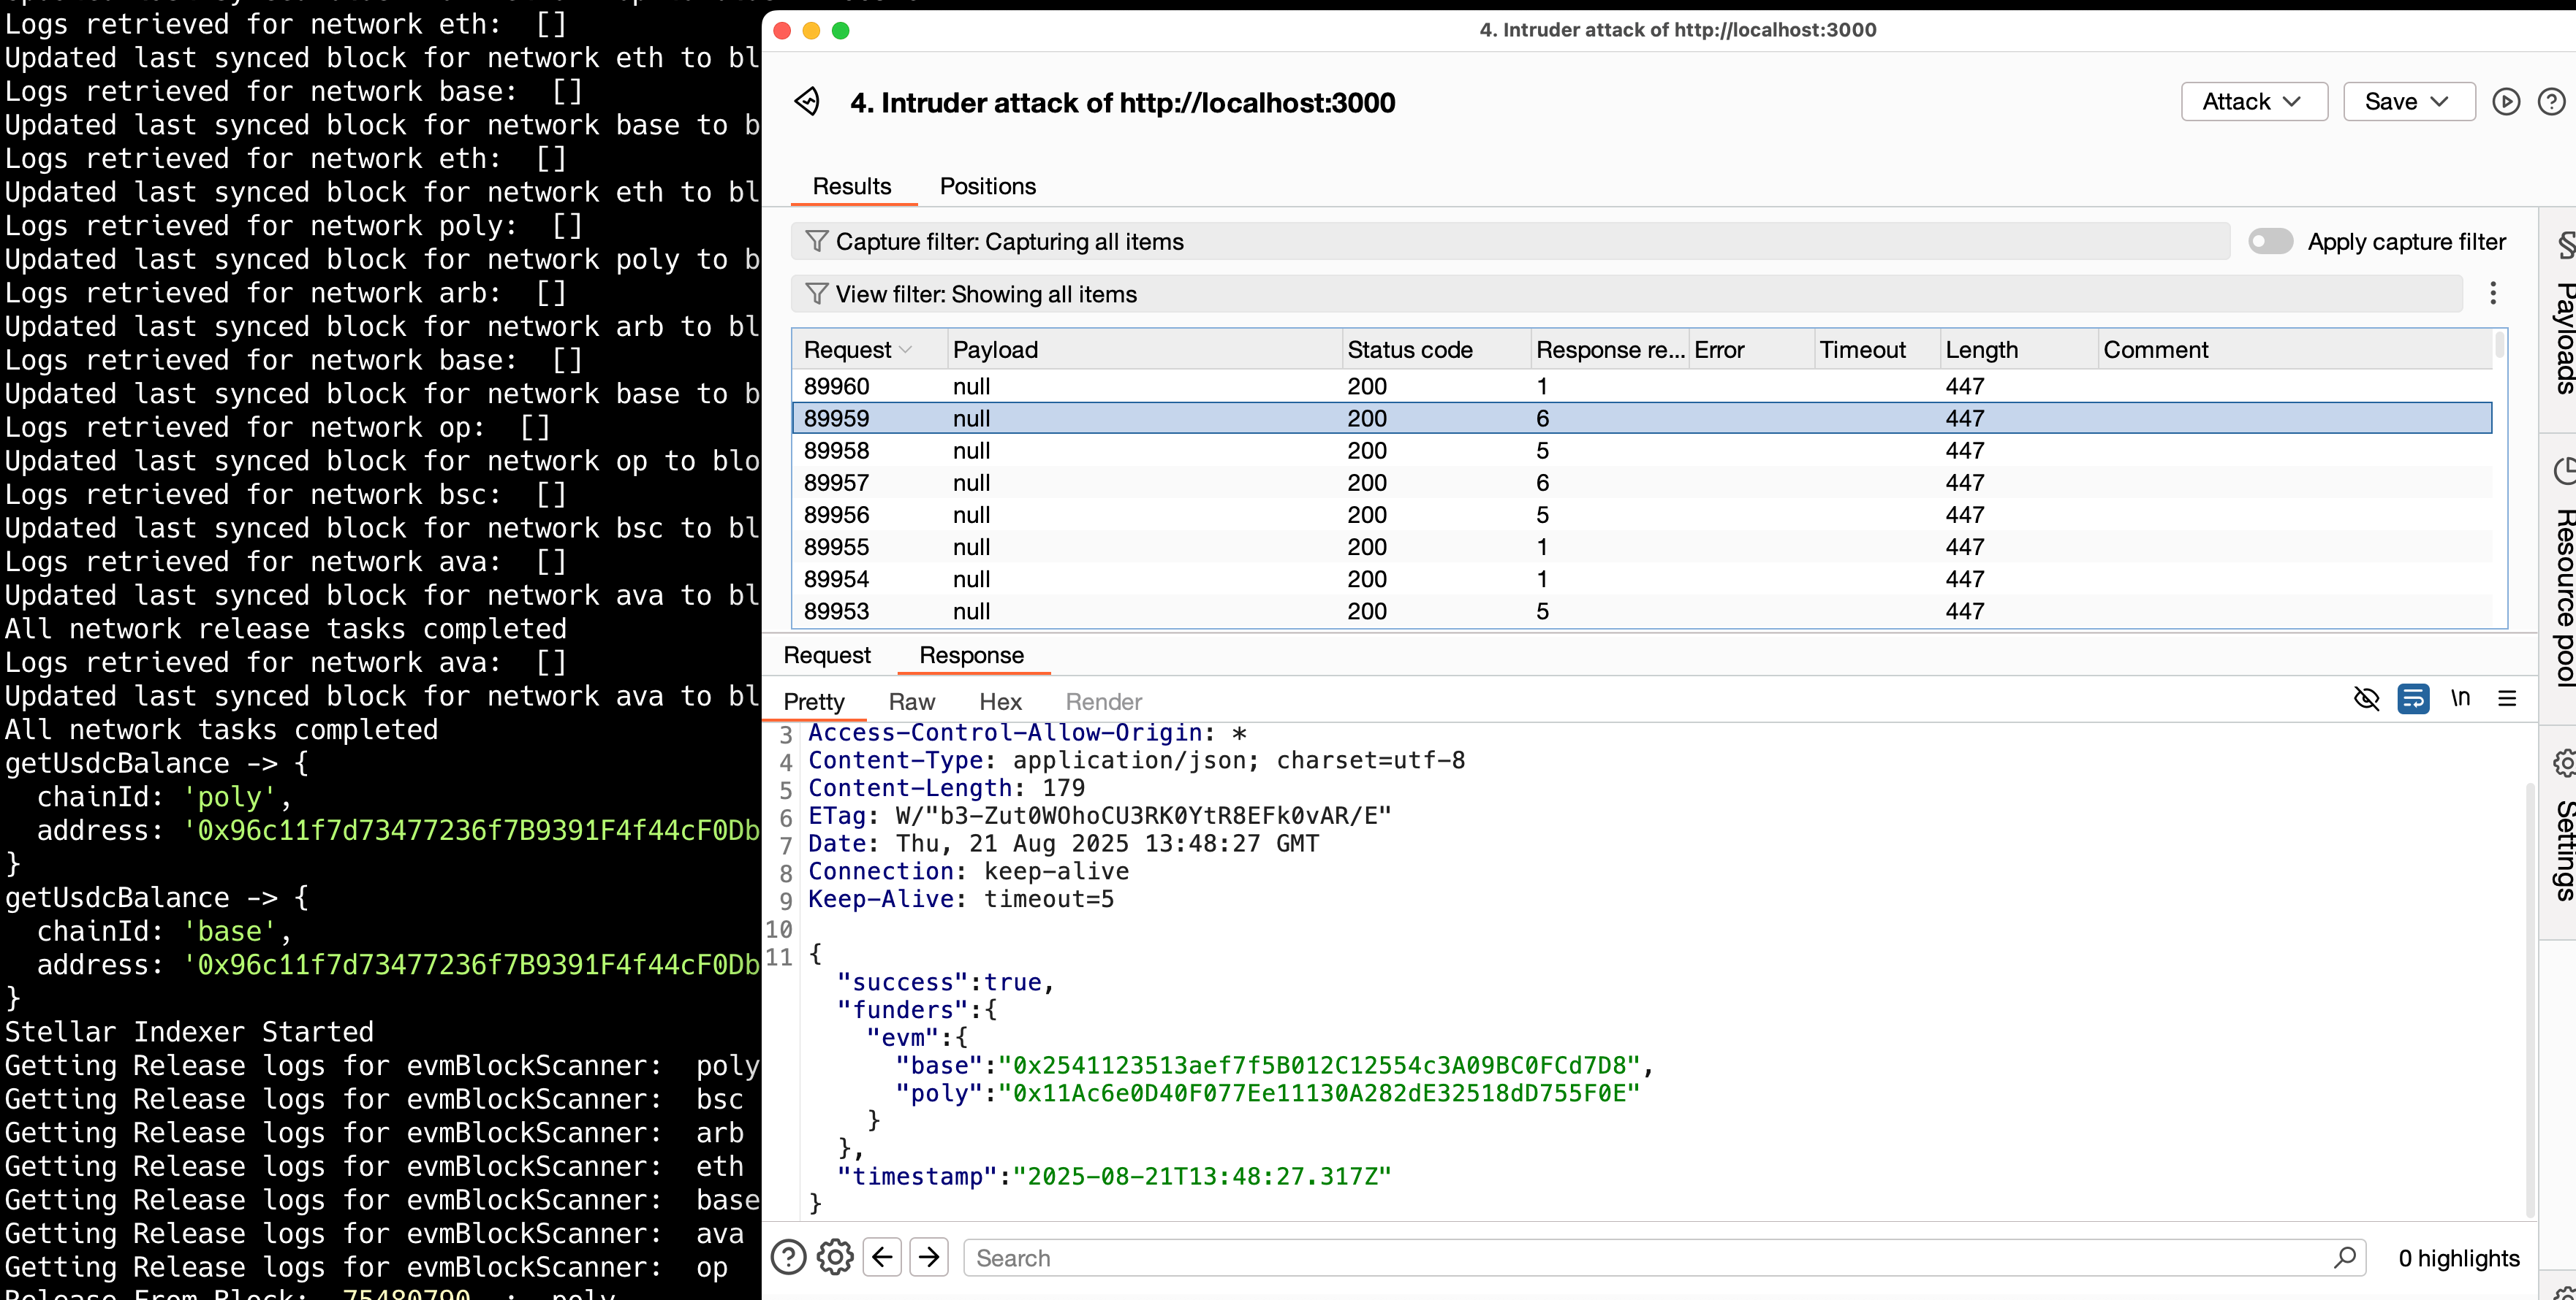
Task: Sort by Comment column header
Action: (2295, 350)
